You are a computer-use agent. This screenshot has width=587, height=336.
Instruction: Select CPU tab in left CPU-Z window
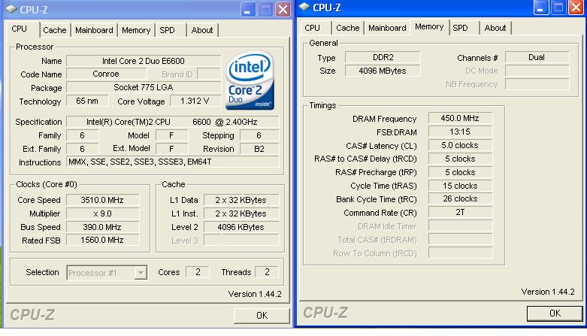(19, 29)
